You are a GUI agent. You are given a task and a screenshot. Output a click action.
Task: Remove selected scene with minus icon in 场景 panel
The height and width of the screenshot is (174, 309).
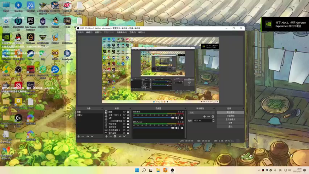point(83,136)
